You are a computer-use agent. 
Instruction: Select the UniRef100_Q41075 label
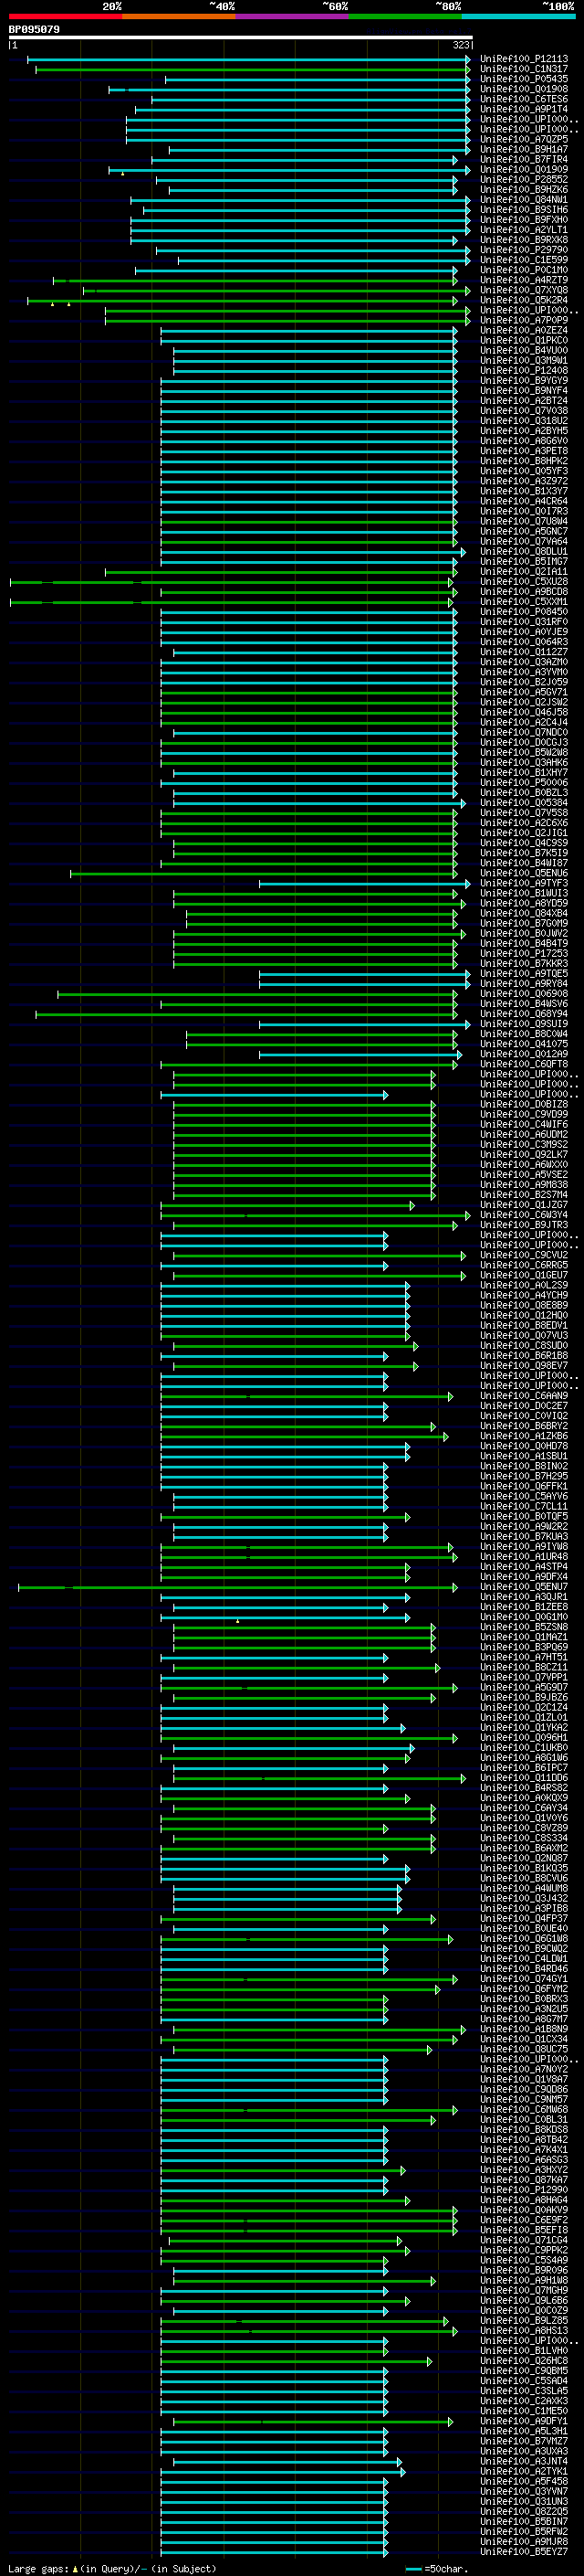tap(524, 1044)
